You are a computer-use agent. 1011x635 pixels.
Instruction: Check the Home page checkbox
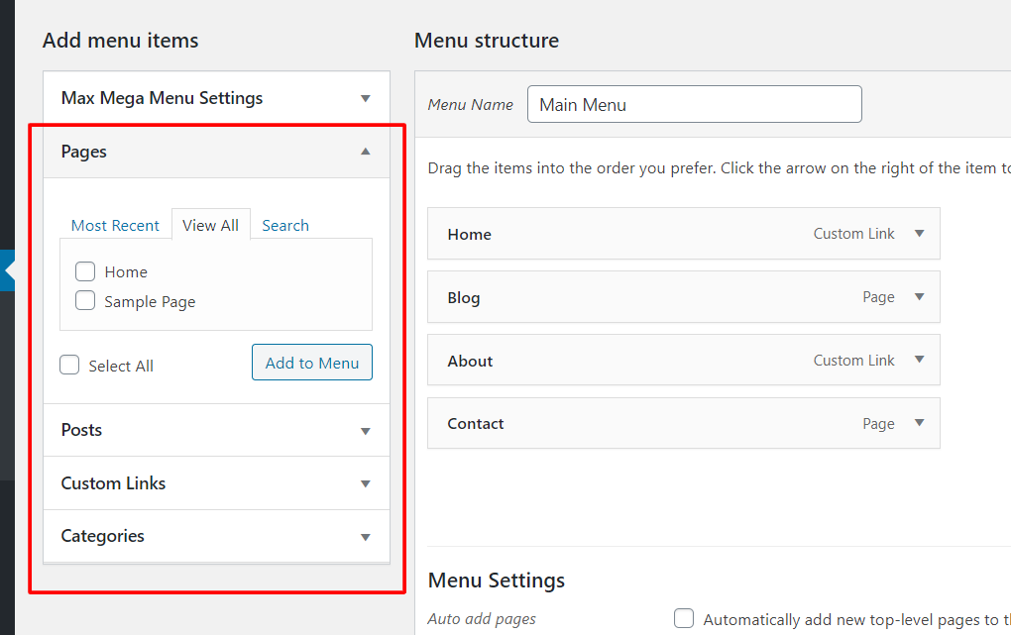[x=85, y=271]
